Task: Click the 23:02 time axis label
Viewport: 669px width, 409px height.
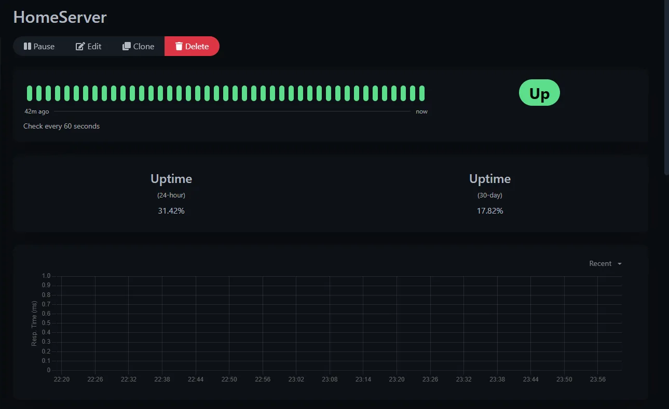Action: [296, 379]
